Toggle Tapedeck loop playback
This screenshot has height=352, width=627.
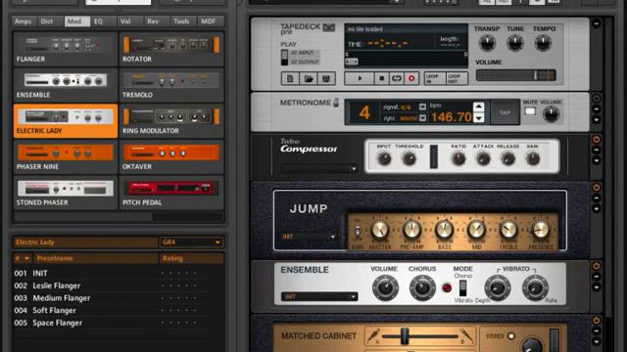coord(396,78)
